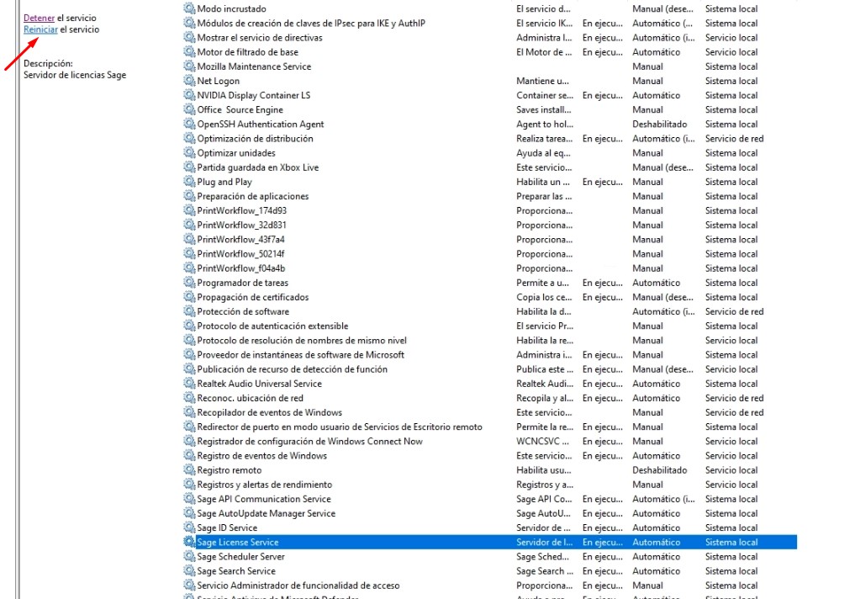Click WCNCSVC description cell

542,442
